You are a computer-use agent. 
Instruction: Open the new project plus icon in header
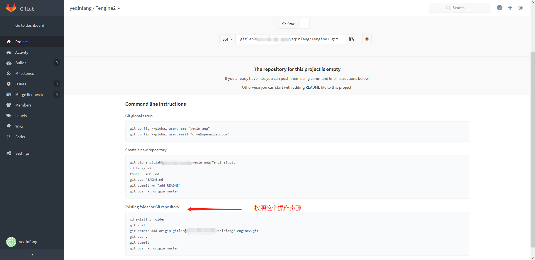510,8
